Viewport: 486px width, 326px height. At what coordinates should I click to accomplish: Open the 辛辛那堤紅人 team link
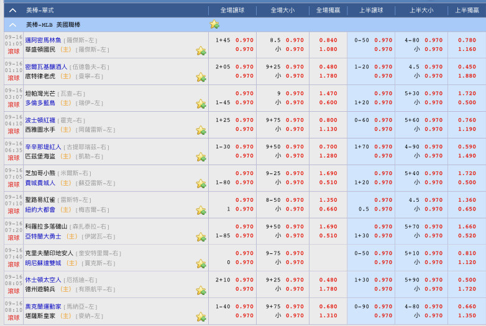(43, 147)
